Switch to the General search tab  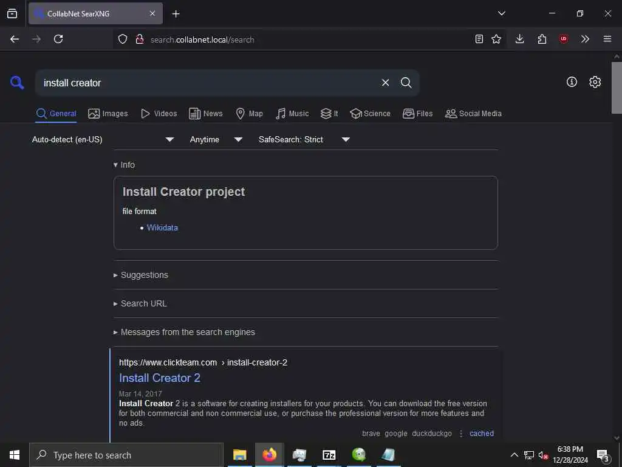56,114
